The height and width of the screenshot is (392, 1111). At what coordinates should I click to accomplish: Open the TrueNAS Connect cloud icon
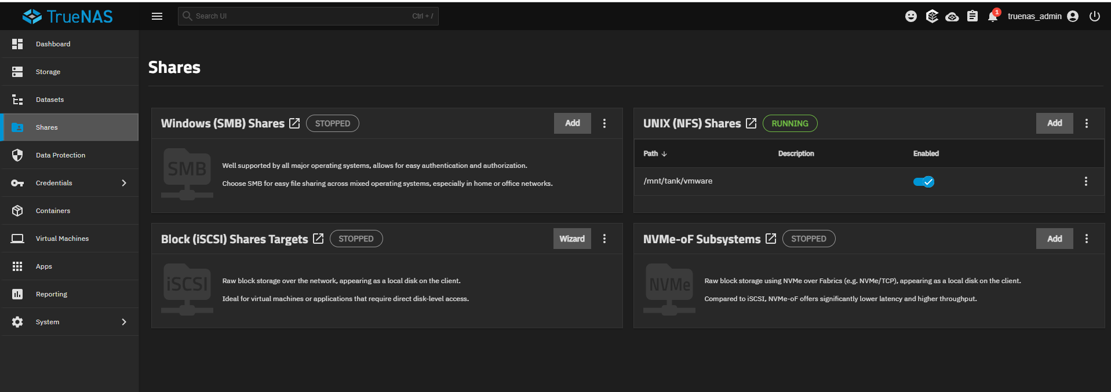click(952, 16)
